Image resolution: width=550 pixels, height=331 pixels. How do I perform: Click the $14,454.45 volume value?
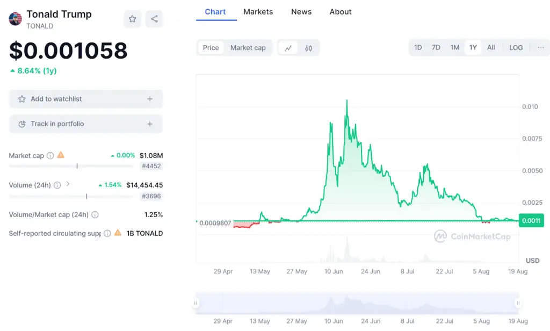(144, 185)
